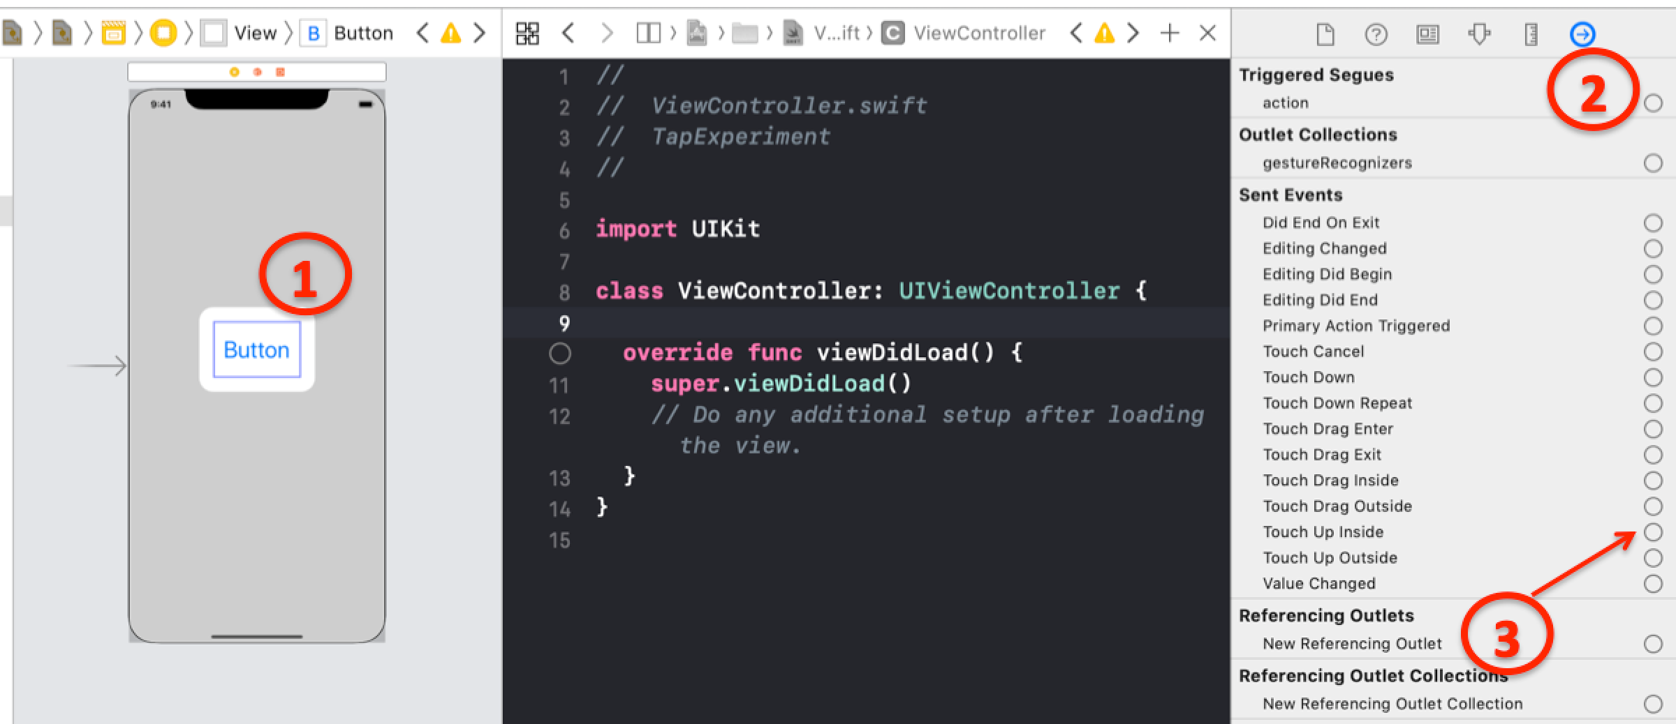Open the View breadcrumb in the storyboard jump bar
The image size is (1676, 724).
coord(256,32)
